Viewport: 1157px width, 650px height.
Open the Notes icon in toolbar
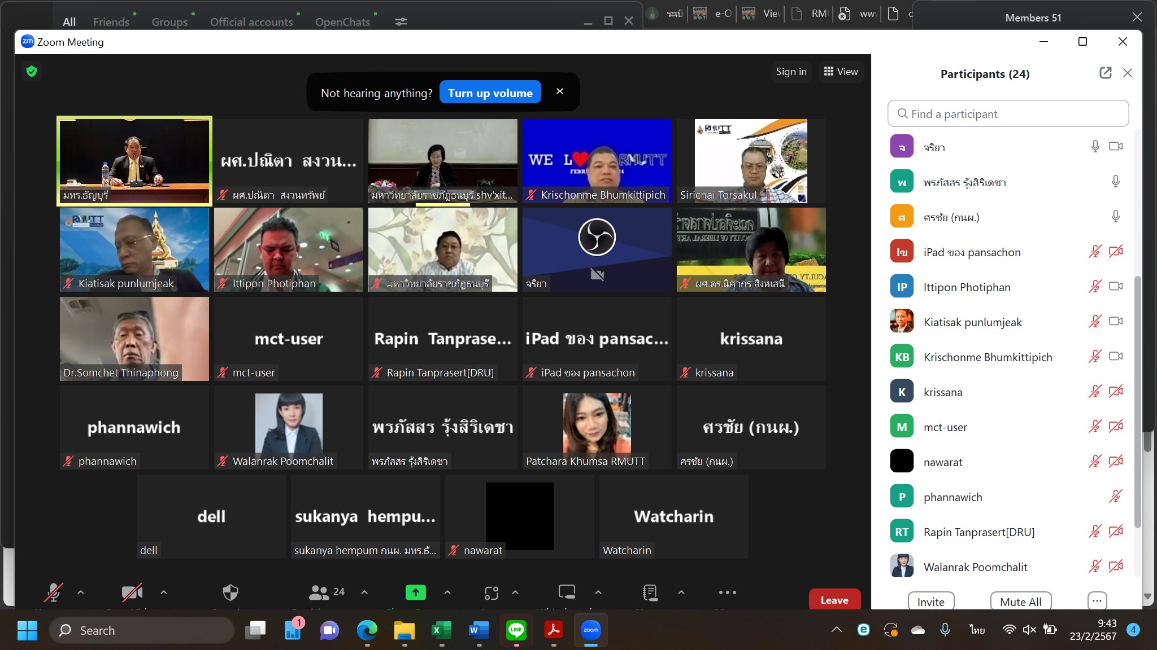(650, 592)
